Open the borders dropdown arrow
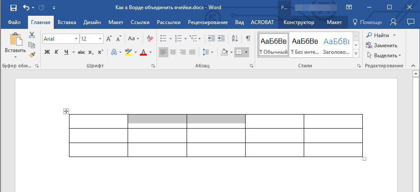 tap(246, 52)
